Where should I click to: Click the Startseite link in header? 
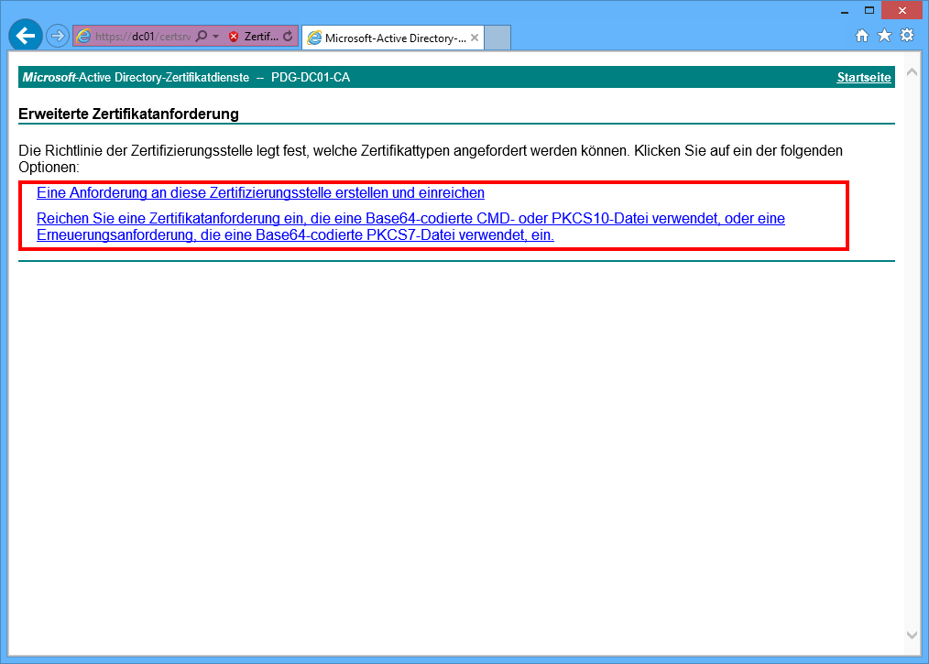(863, 78)
